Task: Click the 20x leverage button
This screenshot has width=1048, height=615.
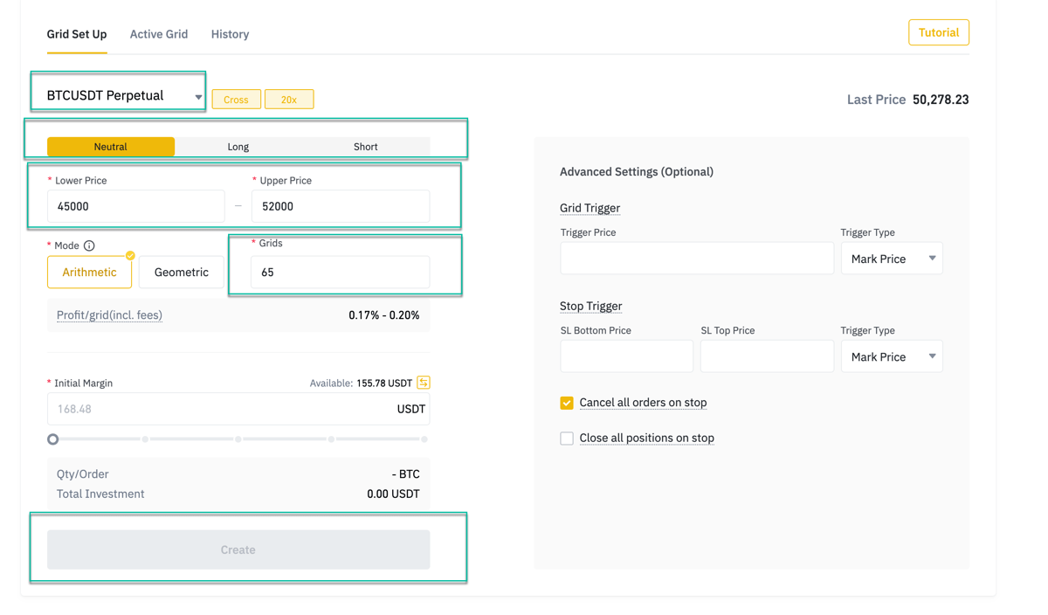Action: [x=288, y=100]
